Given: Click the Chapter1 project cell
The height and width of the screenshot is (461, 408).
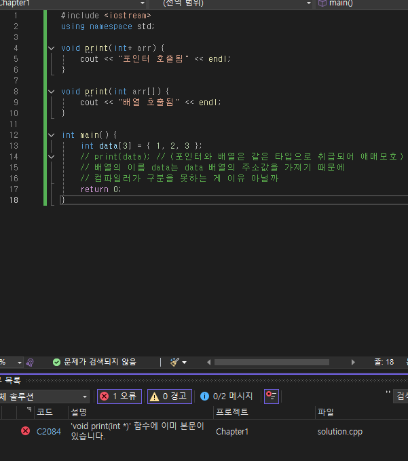Looking at the screenshot, I should pos(232,432).
